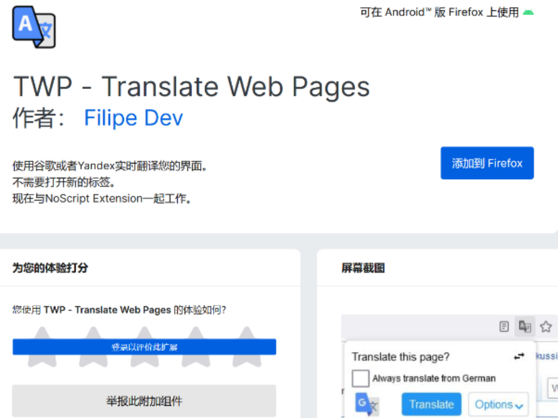Click 'Translate this page?' text in the popup
This screenshot has height=418, width=558.
pos(400,357)
